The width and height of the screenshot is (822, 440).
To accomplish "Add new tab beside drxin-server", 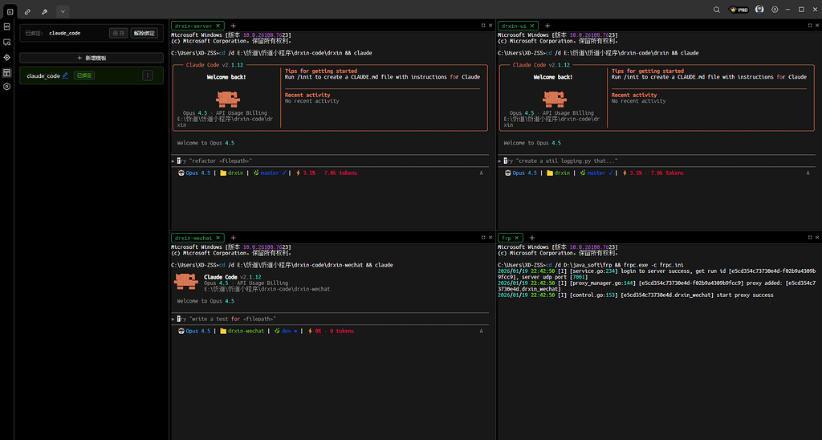I will click(234, 26).
